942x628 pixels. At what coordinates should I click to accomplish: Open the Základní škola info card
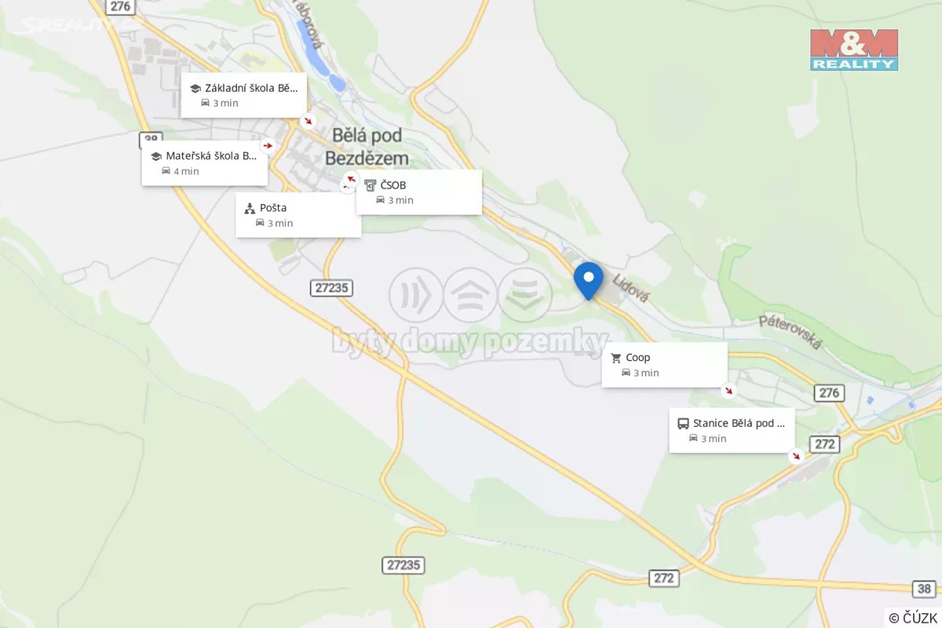point(243,95)
